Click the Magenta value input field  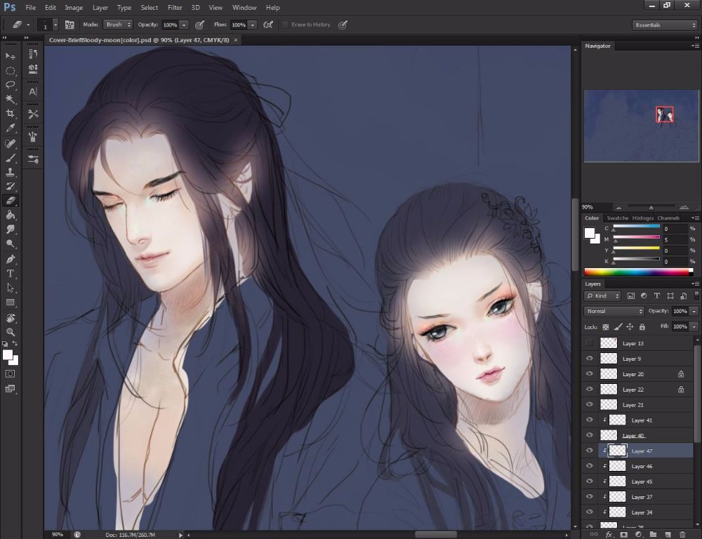click(x=675, y=240)
